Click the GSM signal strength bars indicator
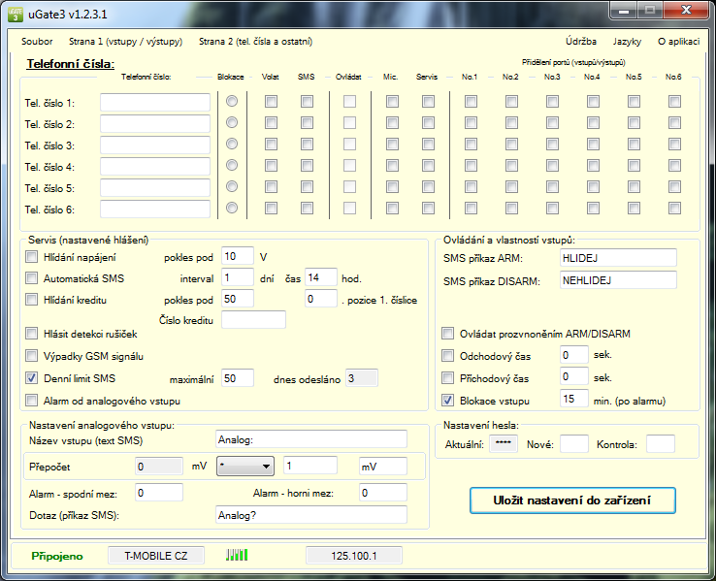 [237, 555]
